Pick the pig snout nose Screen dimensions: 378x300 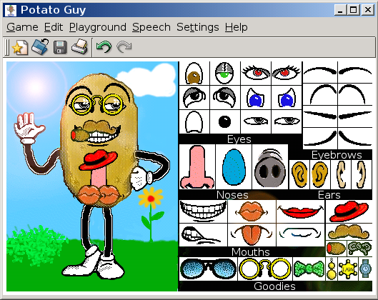click(x=270, y=168)
